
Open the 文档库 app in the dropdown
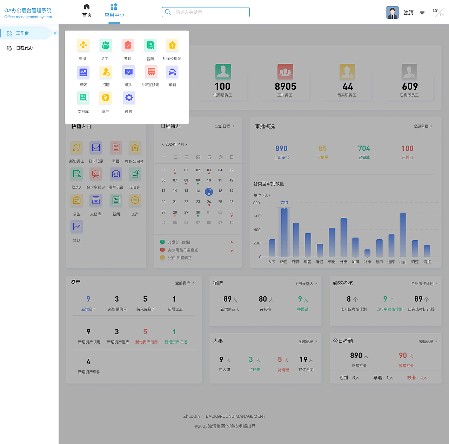83,98
